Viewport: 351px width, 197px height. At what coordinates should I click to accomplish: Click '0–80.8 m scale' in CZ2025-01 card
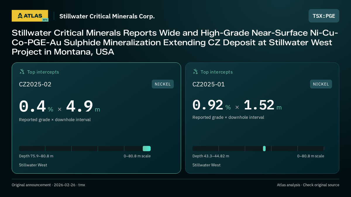tap(311, 156)
